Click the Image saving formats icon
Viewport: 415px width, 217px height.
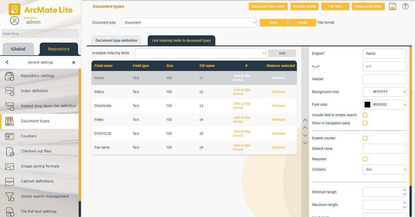[10, 166]
